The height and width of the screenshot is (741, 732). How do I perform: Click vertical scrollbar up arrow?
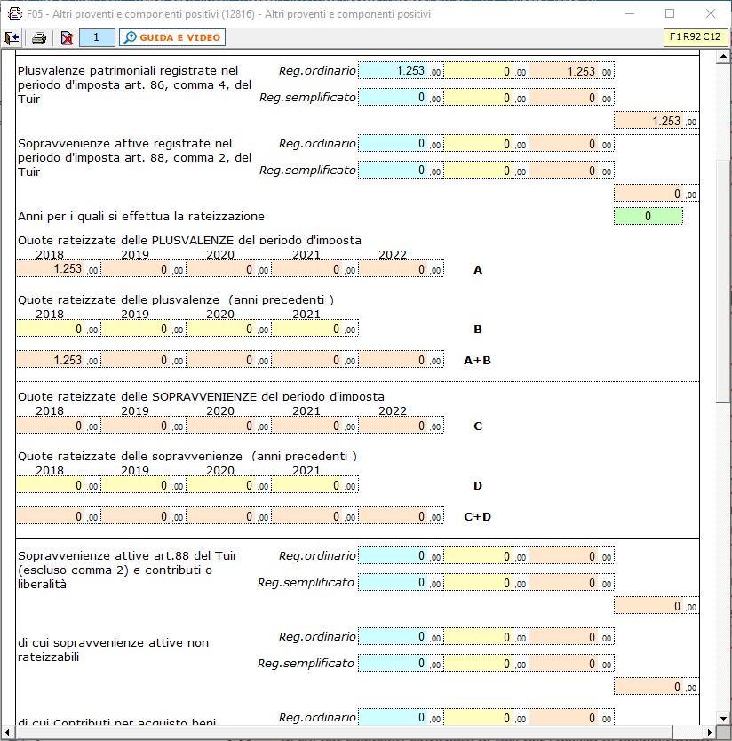[723, 57]
